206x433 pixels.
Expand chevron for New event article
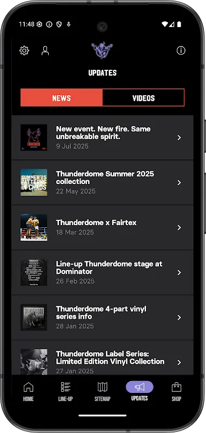point(180,137)
